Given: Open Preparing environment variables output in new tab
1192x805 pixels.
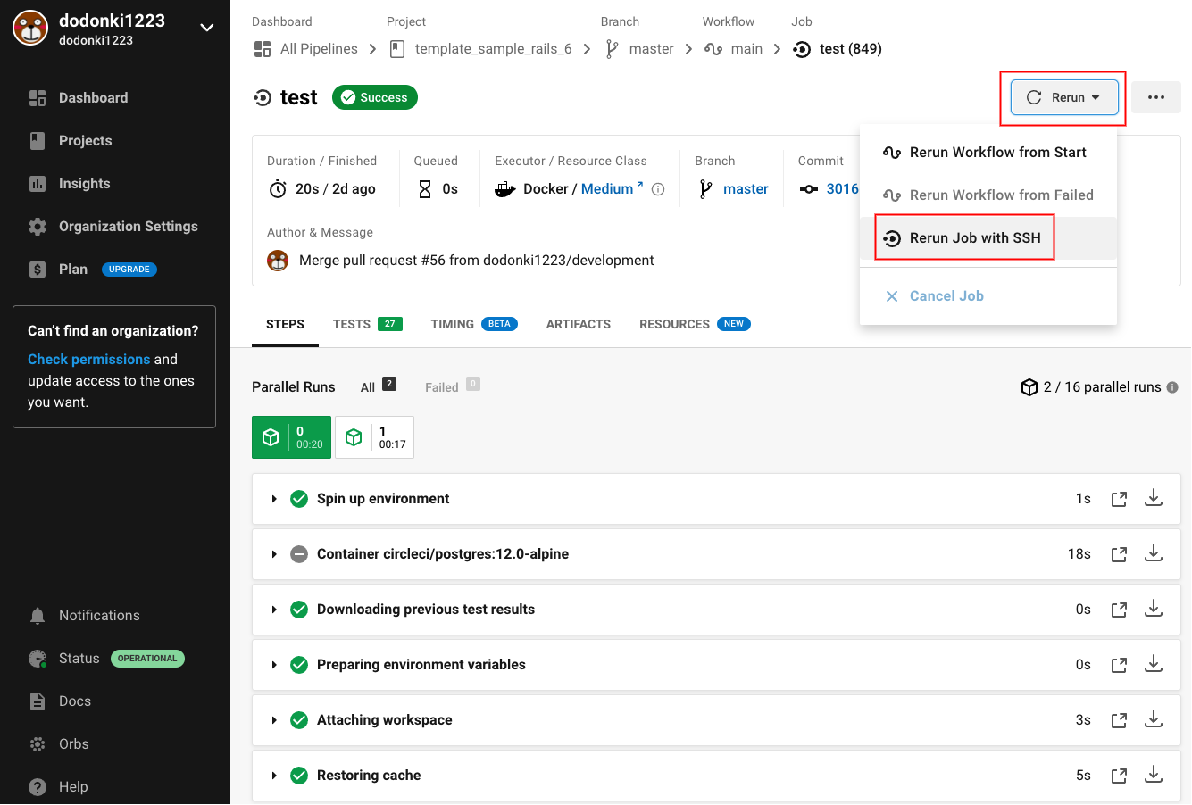Looking at the screenshot, I should (1119, 665).
